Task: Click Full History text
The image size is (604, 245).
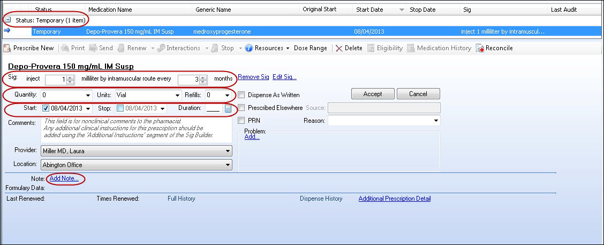Action: [182, 199]
